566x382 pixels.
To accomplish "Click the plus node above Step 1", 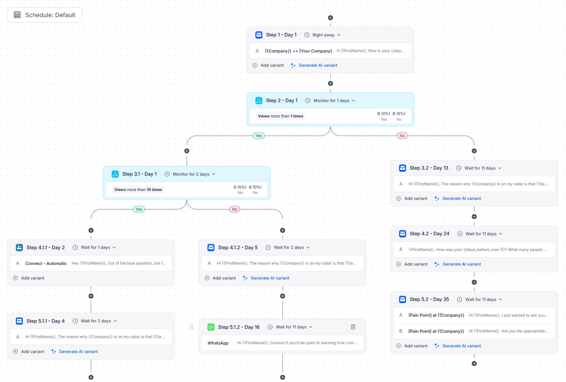I will (330, 18).
